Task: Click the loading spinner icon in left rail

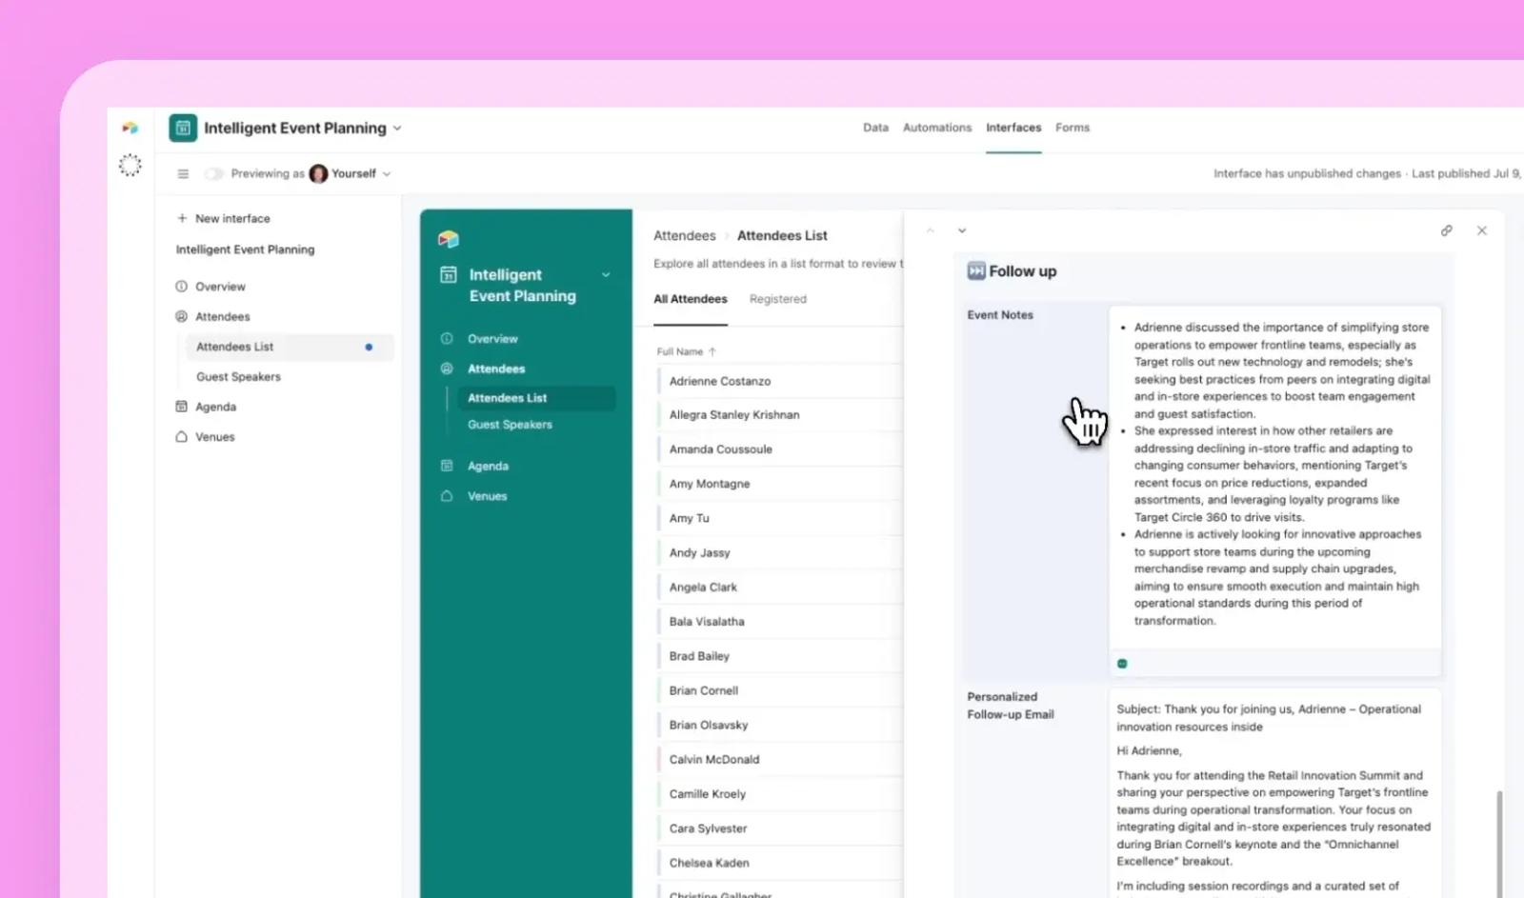Action: click(130, 165)
